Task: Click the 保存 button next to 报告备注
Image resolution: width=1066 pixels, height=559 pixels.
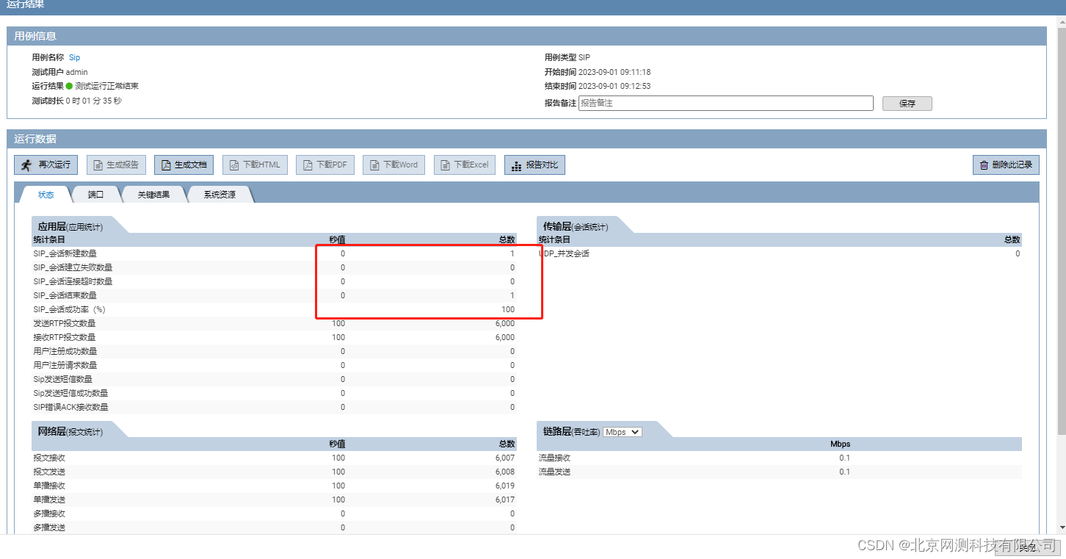Action: click(x=907, y=104)
